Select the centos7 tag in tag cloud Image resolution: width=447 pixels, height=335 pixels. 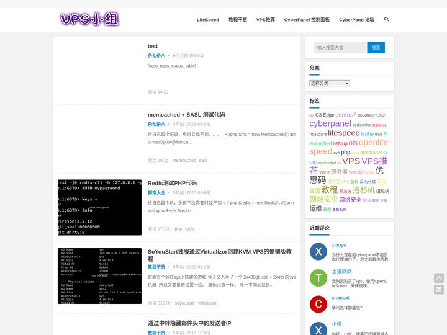[346, 115]
